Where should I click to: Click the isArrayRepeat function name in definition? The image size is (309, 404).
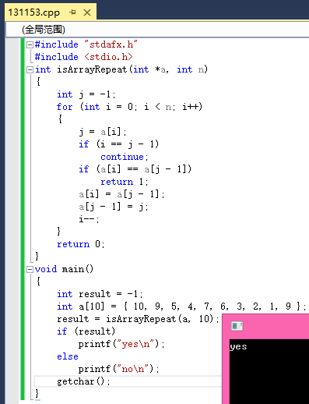coord(92,69)
